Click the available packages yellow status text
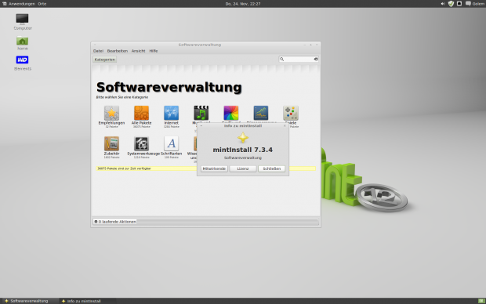Image resolution: width=486 pixels, height=304 pixels. (124, 168)
